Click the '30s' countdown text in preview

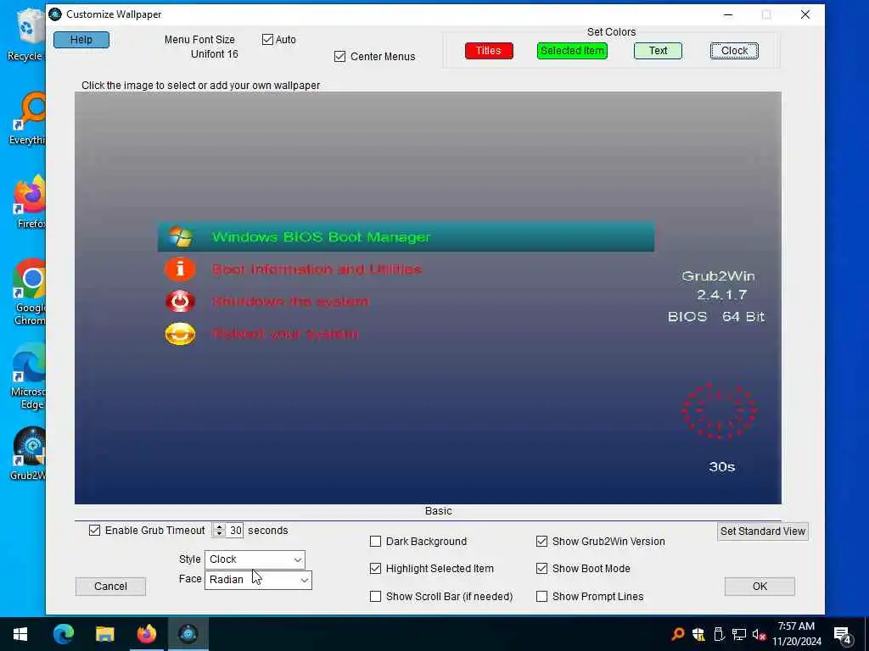point(721,467)
